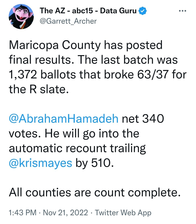Visit the @Garrett_Archer handle

tap(68, 21)
